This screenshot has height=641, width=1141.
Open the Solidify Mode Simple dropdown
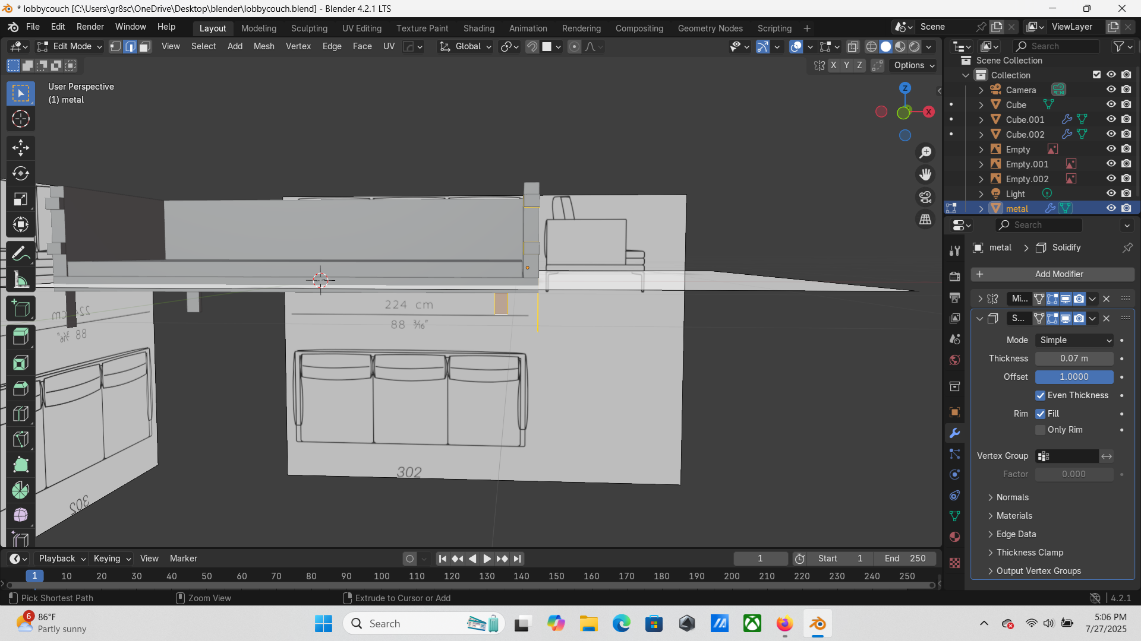1074,340
